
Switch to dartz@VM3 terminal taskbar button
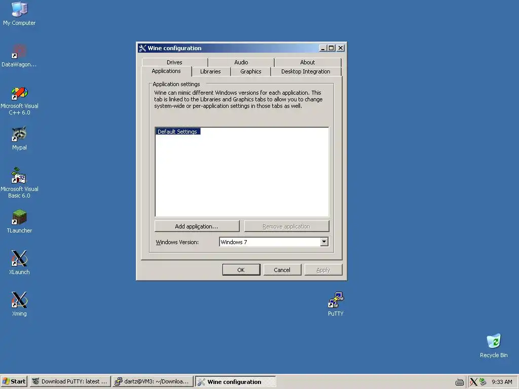click(153, 381)
